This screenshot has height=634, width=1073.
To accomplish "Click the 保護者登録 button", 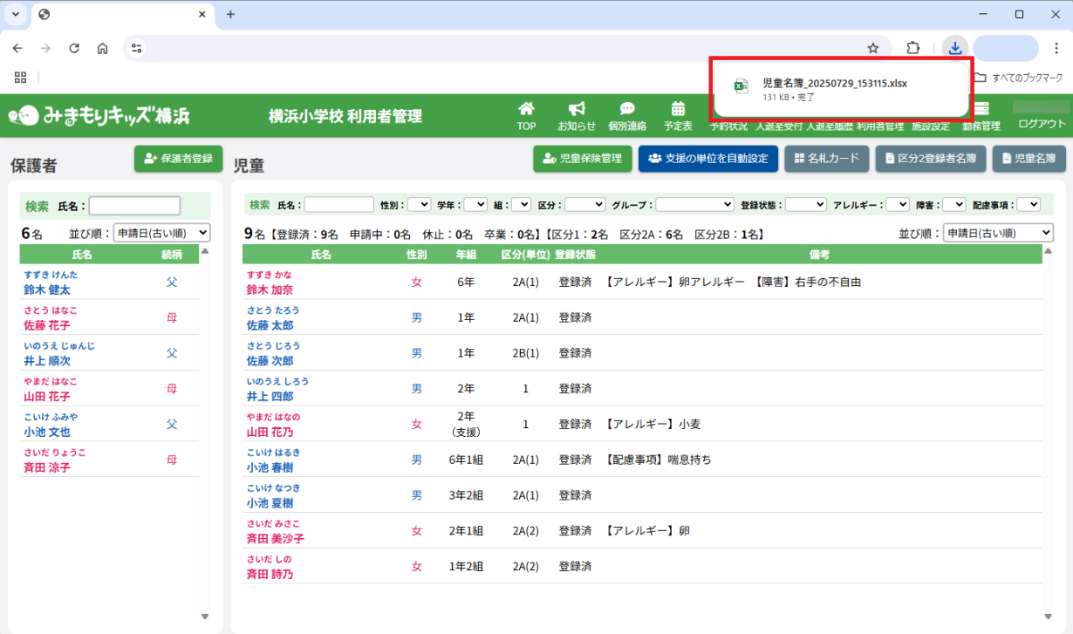I will click(x=179, y=159).
